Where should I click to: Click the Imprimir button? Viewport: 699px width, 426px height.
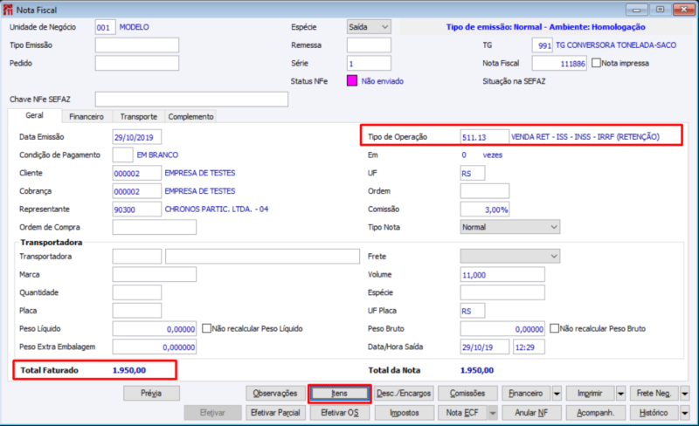[591, 394]
